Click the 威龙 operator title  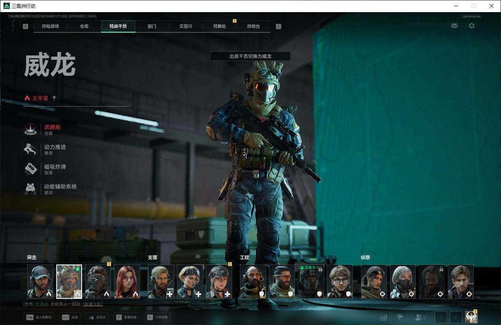pyautogui.click(x=50, y=65)
